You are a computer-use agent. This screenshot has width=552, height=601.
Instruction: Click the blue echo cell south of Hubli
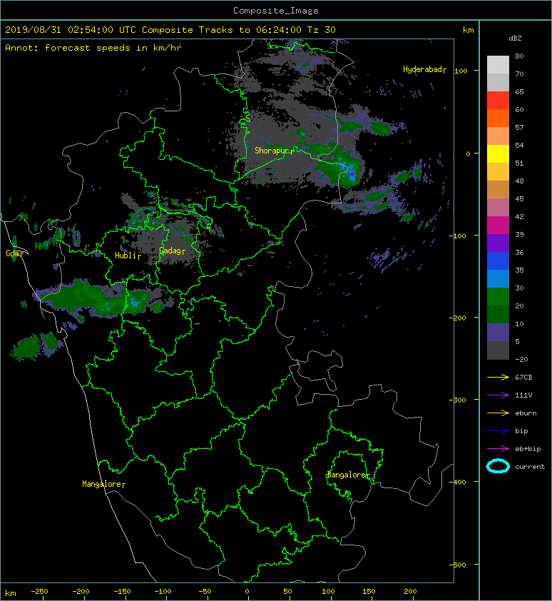pos(135,303)
